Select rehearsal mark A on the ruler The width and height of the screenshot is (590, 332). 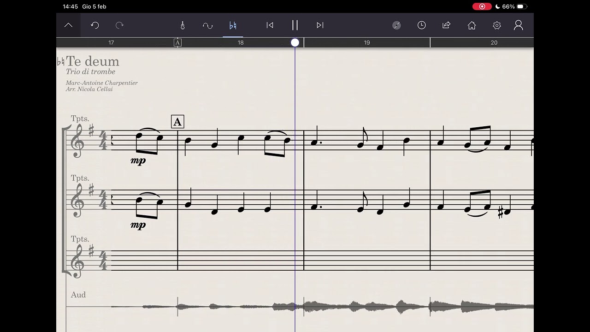click(177, 42)
